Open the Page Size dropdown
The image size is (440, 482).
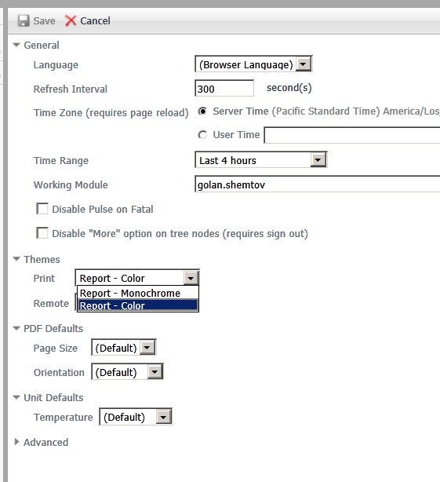tap(124, 348)
